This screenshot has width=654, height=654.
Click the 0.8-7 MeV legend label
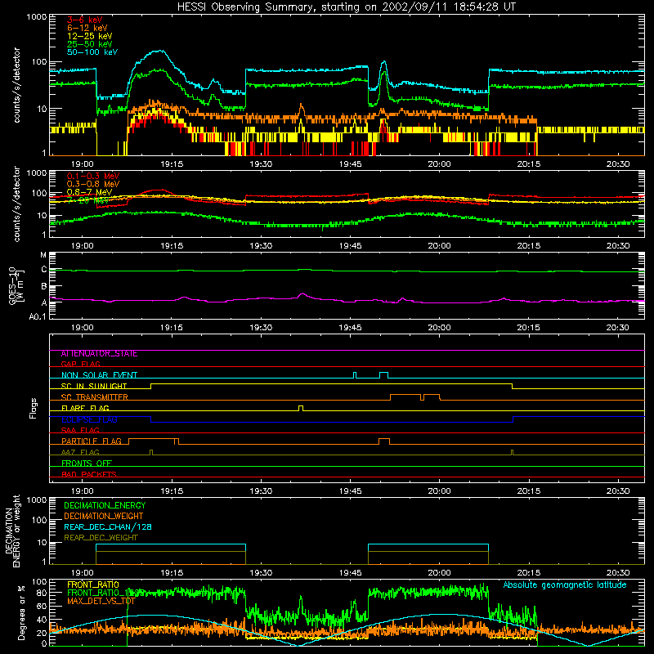coord(90,192)
